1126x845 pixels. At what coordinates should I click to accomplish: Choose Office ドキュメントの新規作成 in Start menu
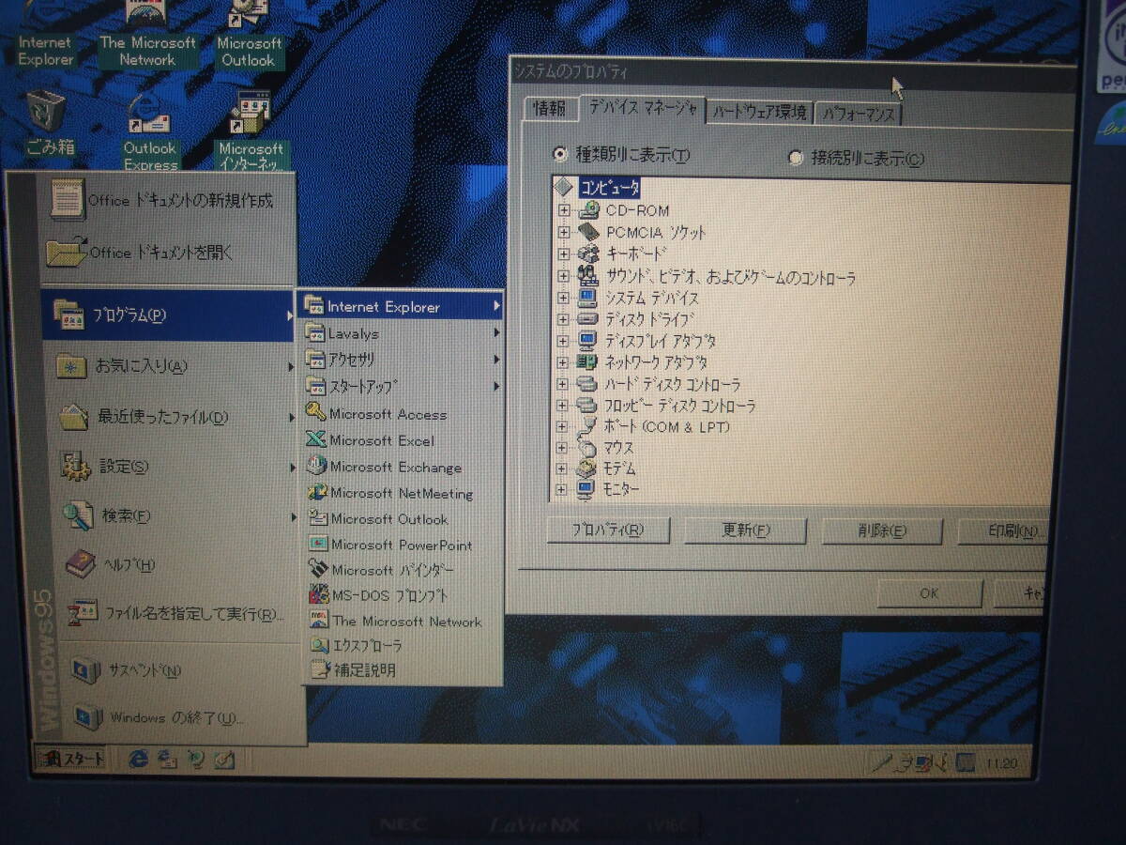pyautogui.click(x=168, y=200)
